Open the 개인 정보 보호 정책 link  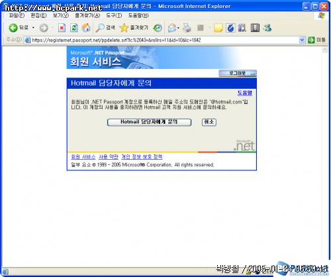[x=142, y=157]
